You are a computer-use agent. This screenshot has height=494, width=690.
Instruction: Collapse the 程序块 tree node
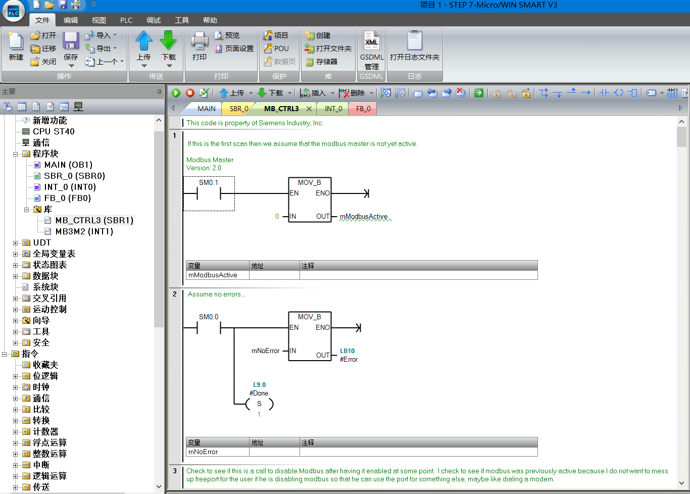pyautogui.click(x=15, y=154)
